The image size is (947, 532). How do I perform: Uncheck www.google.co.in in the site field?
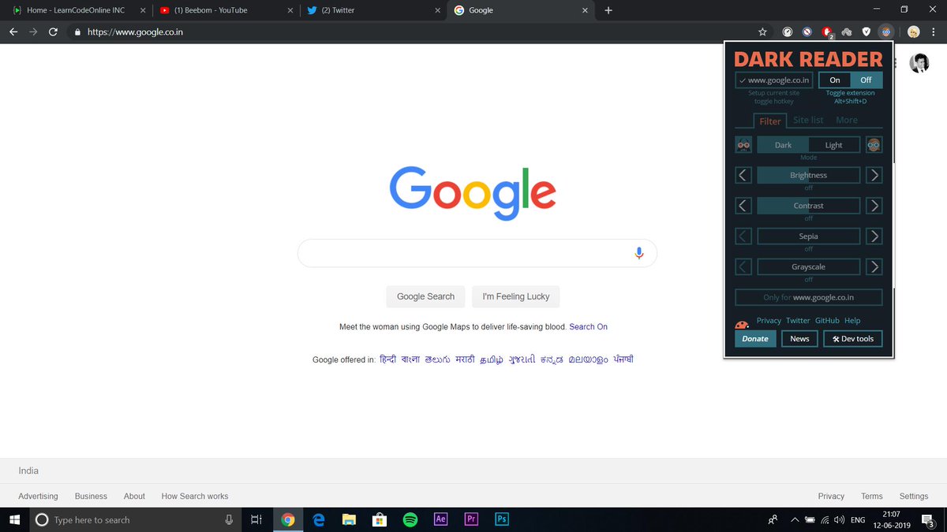[743, 80]
